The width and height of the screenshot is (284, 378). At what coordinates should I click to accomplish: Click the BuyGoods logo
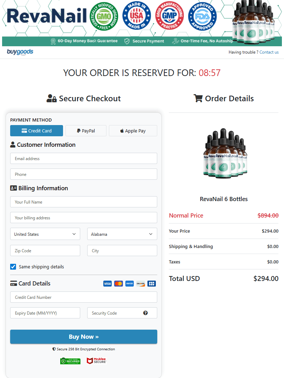point(20,52)
